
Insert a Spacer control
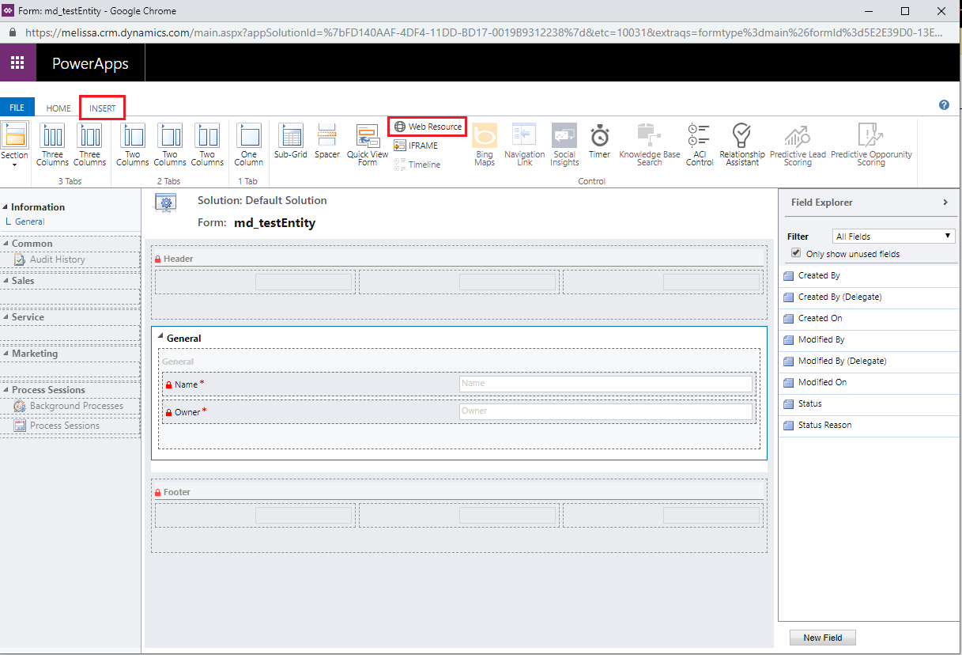tap(327, 142)
